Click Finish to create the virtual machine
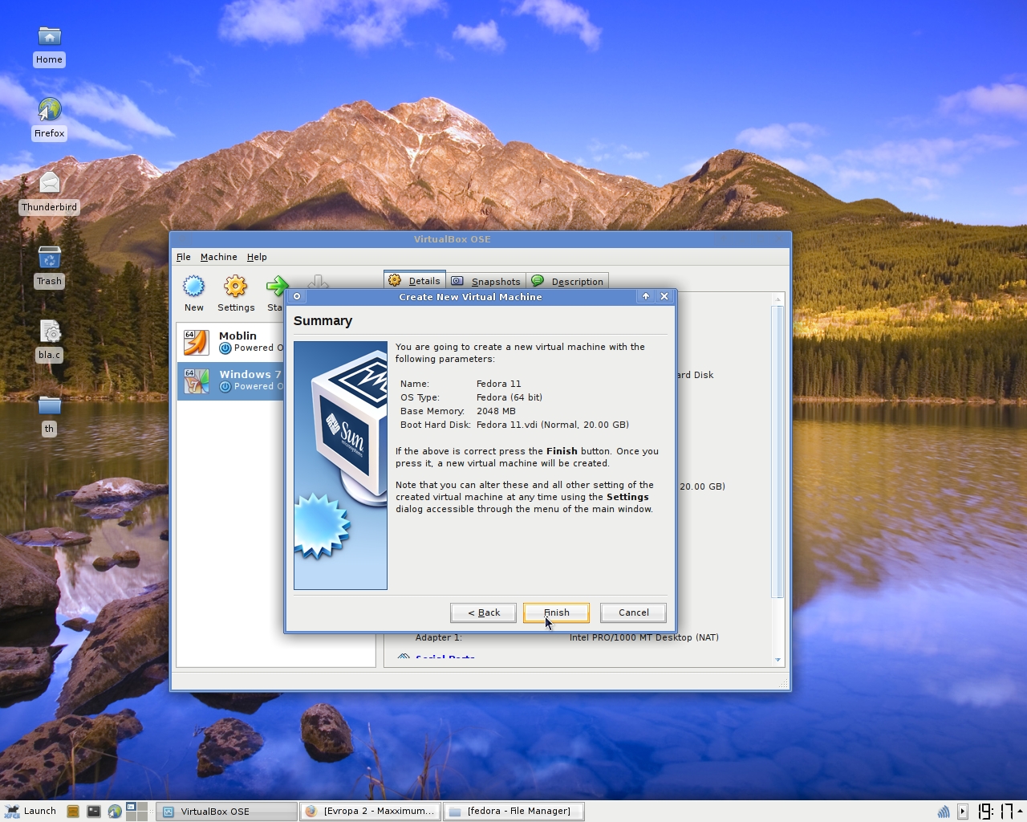 pos(556,612)
